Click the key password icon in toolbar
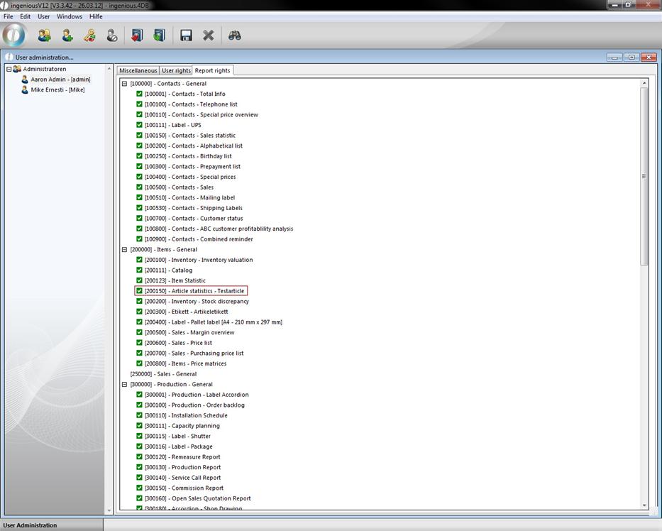 coord(89,35)
